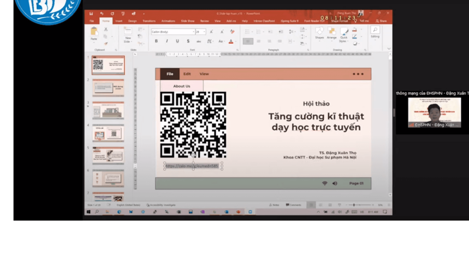Viewport: 469px width, 260px height.
Task: Insert a New Slide
Action: [128, 35]
